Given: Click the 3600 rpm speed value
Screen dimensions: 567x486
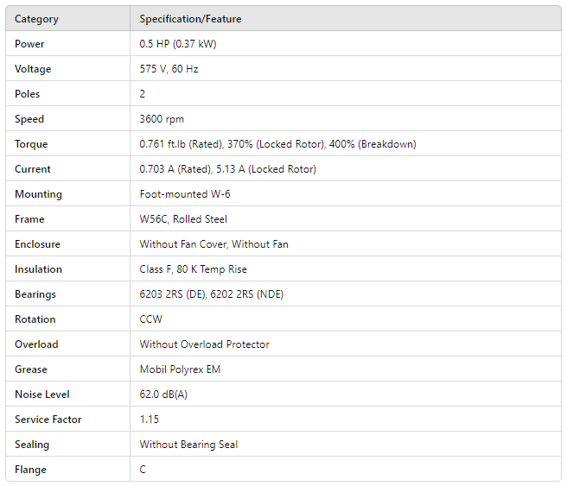Looking at the screenshot, I should pos(162,119).
